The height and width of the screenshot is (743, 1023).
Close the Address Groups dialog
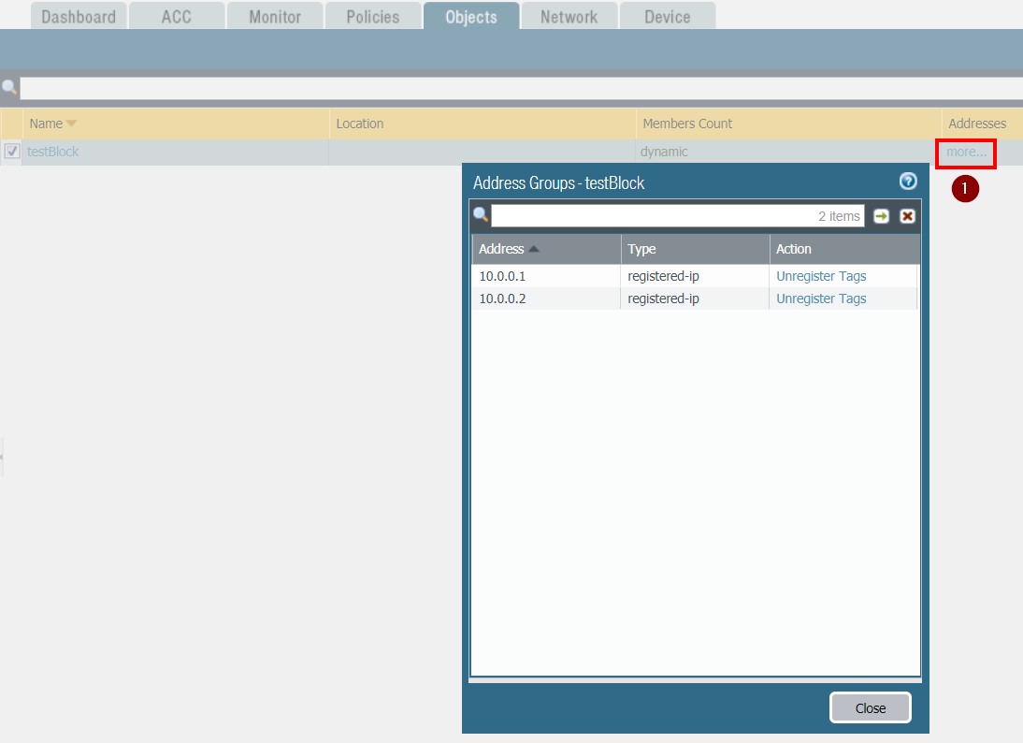point(870,707)
